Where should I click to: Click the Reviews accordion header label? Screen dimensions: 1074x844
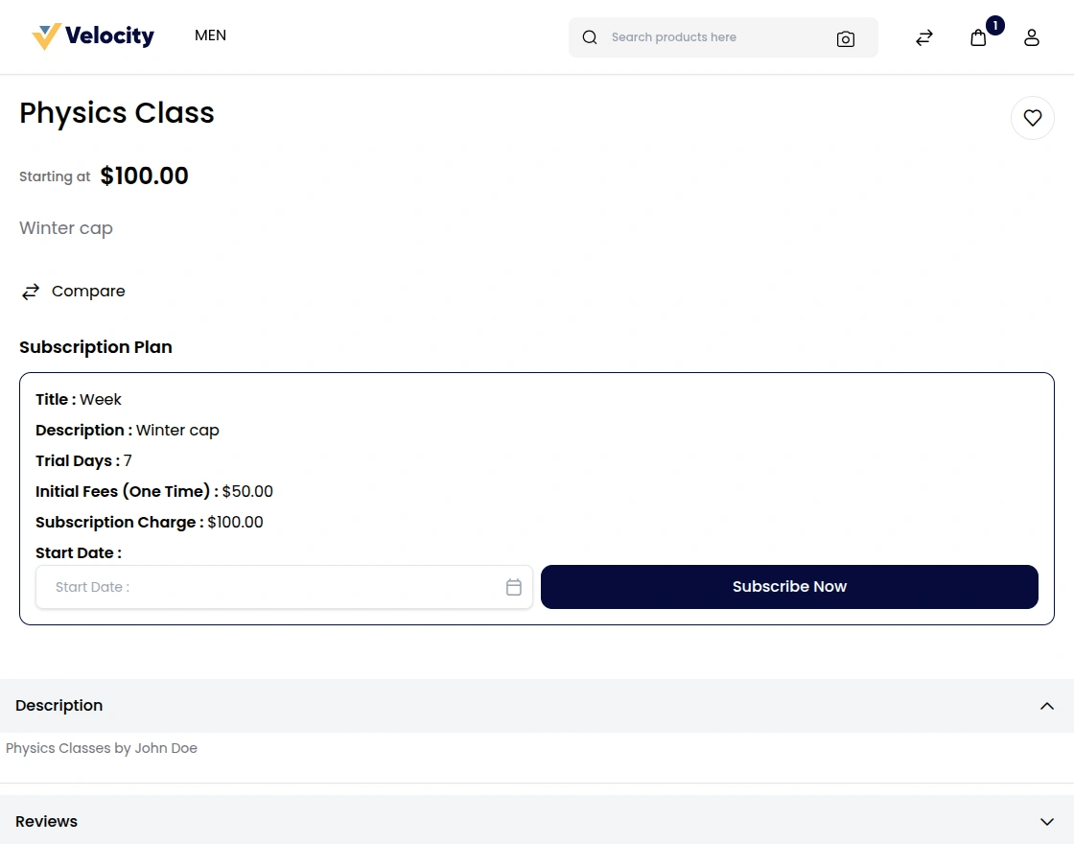pyautogui.click(x=47, y=822)
